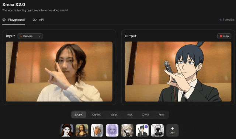The image size is (236, 139).
Task: Open the Camera input source dropdown
Action: point(30,36)
